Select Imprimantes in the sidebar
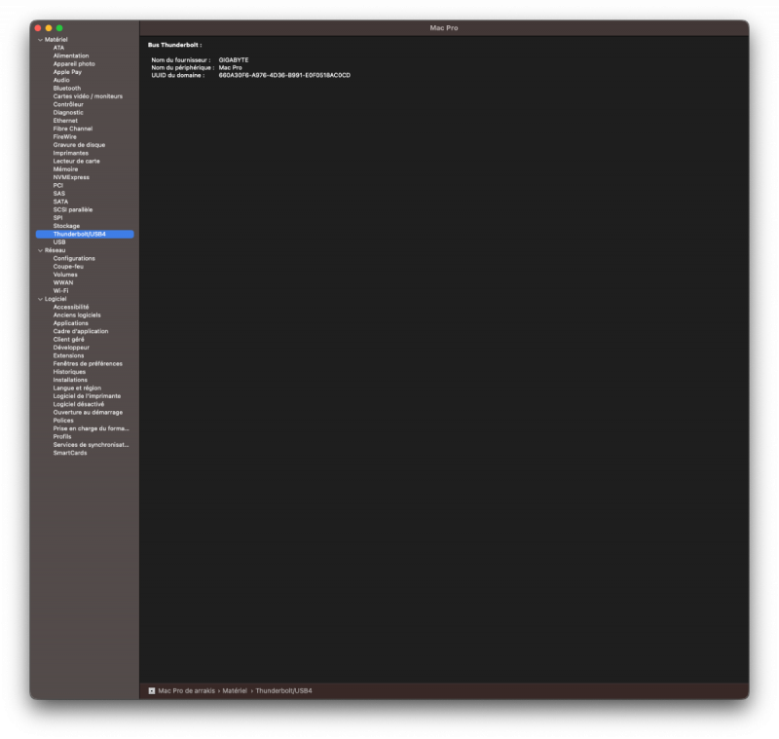779x739 pixels. click(71, 153)
